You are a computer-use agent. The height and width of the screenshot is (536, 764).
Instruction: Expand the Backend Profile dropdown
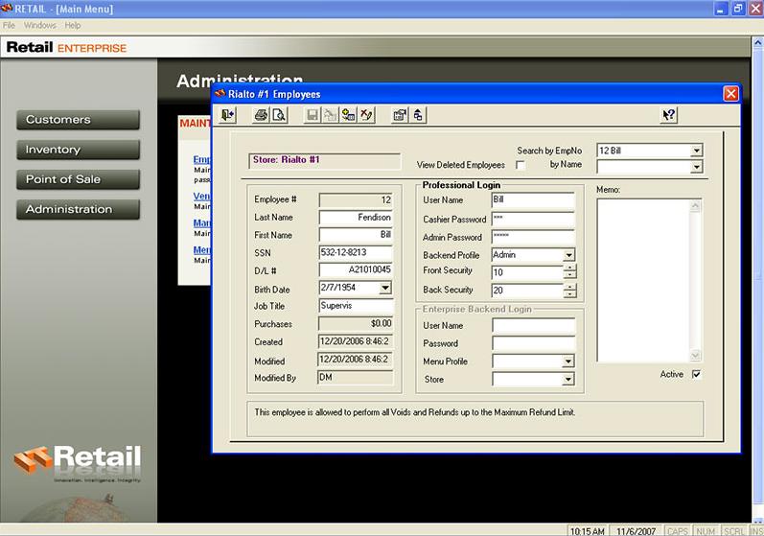(568, 255)
